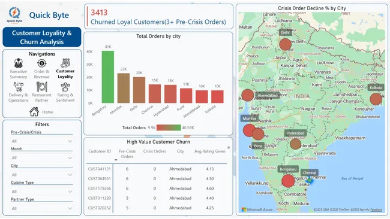Screen dimensions: 390x219
Task: Sort table by Pre-Crisis Orders header
Action: pyautogui.click(x=127, y=154)
